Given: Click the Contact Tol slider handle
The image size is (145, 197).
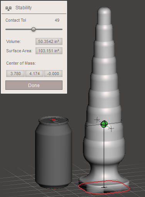Looking at the screenshot, I should [34, 29].
